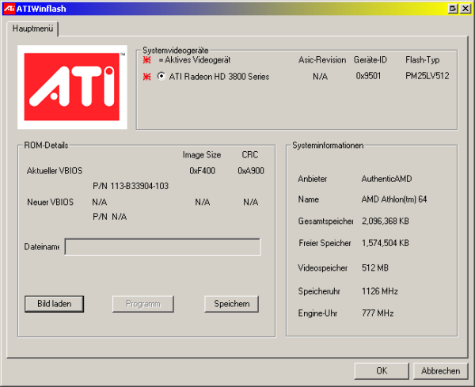Click the Flash-Typ column header

[x=422, y=60]
